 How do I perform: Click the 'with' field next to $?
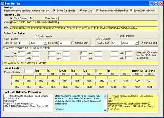[98, 53]
